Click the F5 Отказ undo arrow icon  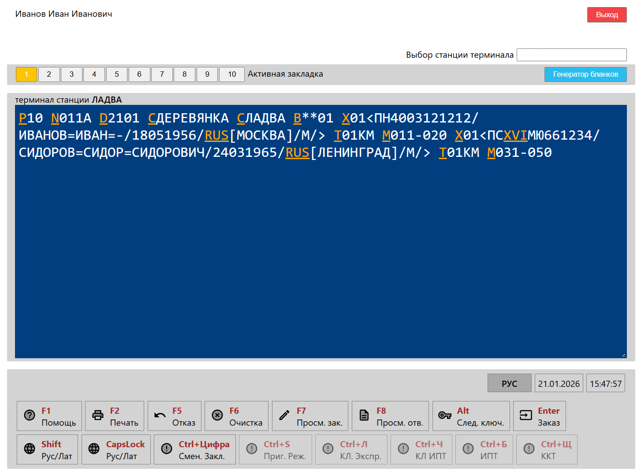[x=160, y=416]
